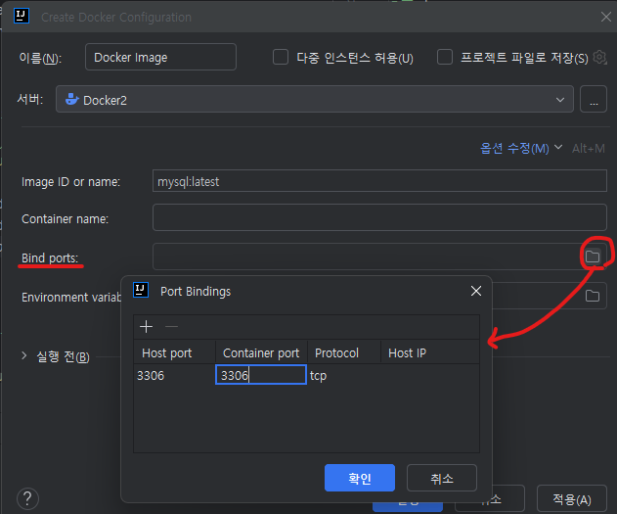Click the plus icon to add port binding
The width and height of the screenshot is (617, 514).
pyautogui.click(x=146, y=327)
